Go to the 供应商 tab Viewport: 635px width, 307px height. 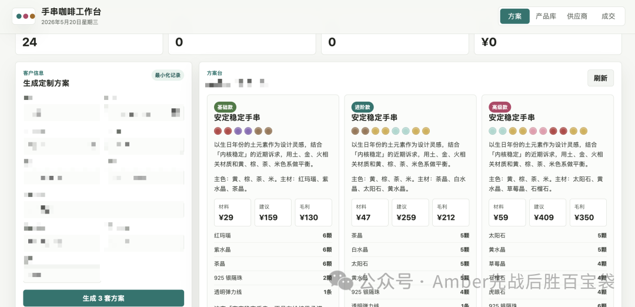click(x=577, y=16)
